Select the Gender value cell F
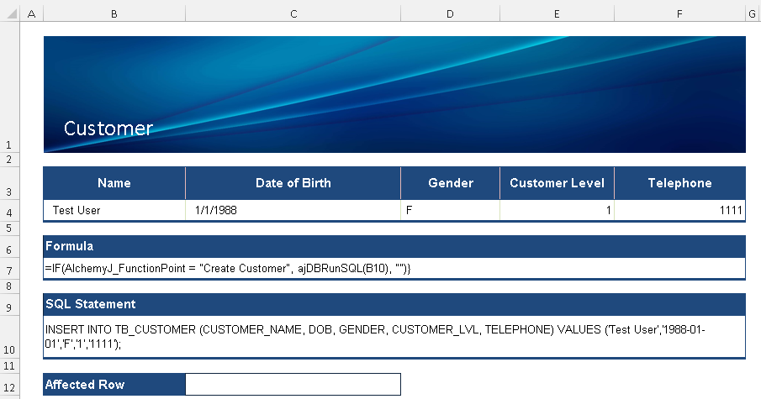 click(x=450, y=211)
